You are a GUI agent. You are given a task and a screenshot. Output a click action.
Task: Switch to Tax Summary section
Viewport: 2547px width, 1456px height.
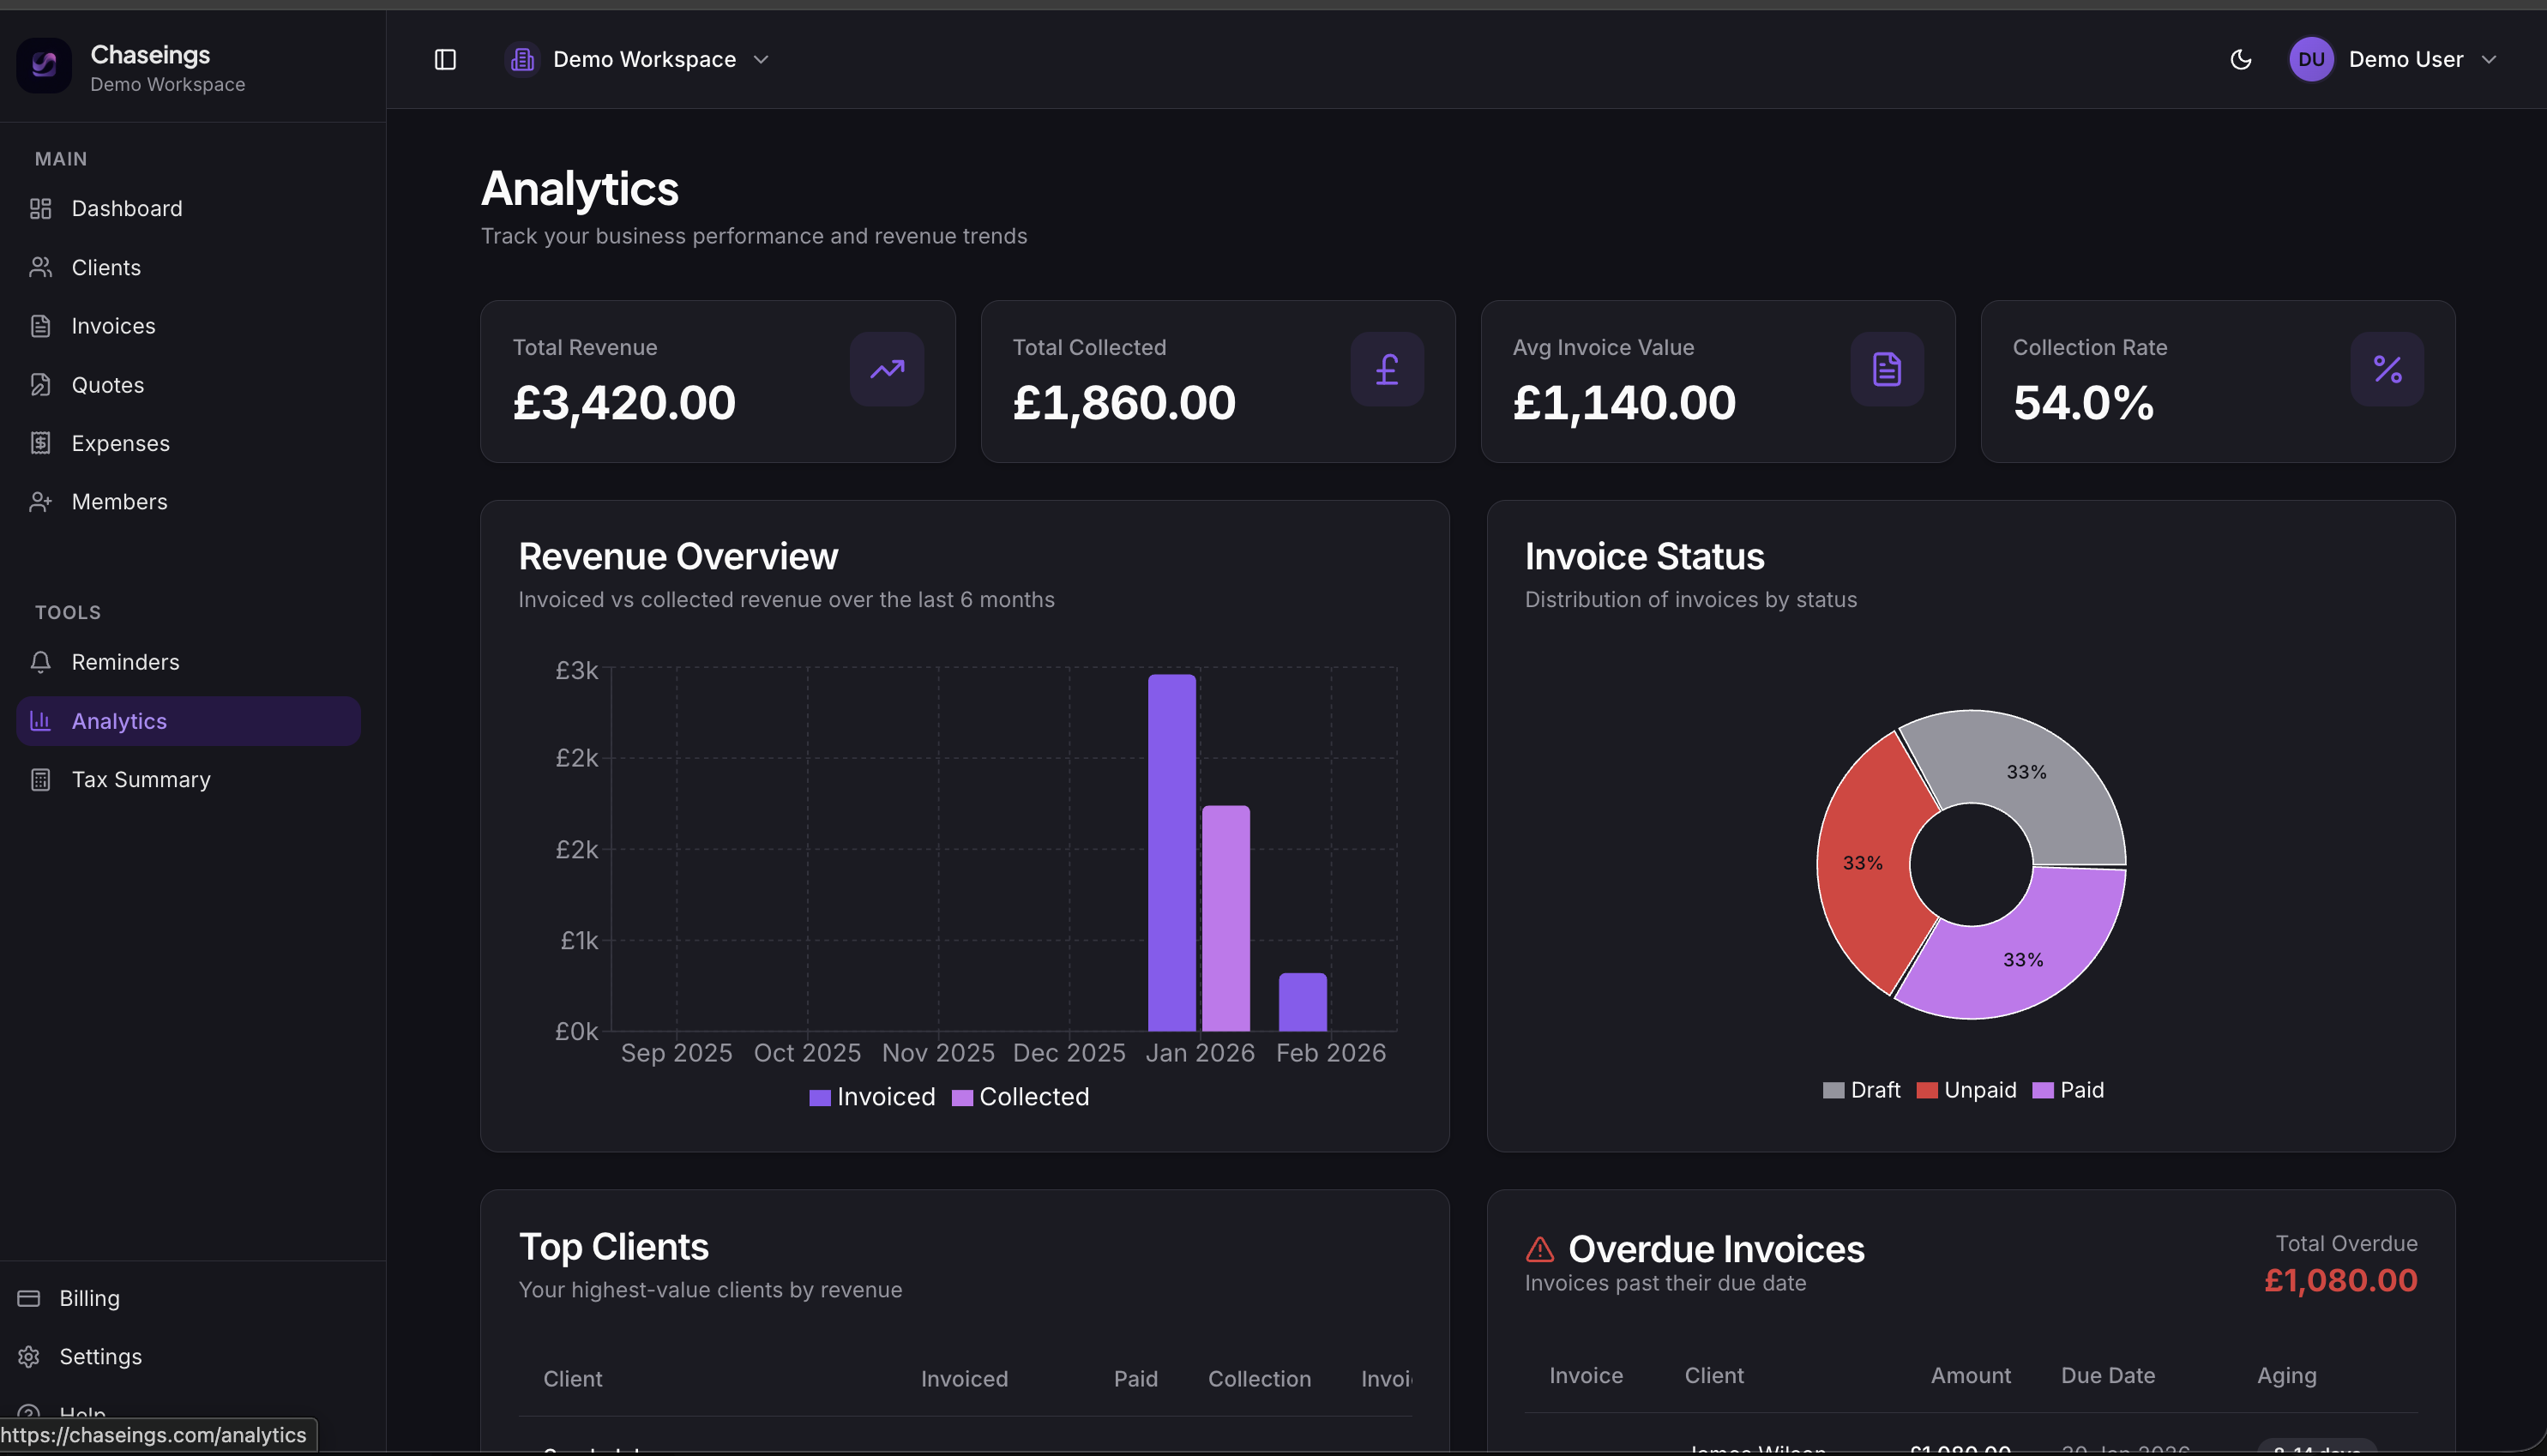(x=140, y=779)
